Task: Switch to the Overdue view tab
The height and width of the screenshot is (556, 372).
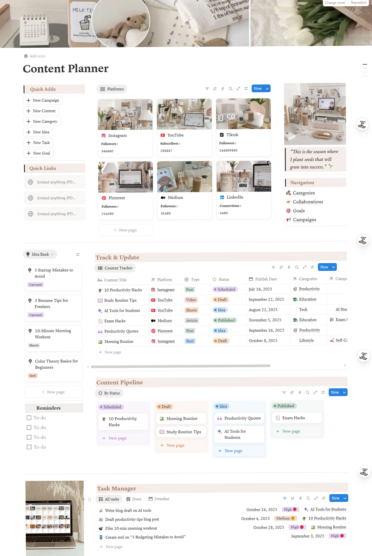Action: pos(159,499)
